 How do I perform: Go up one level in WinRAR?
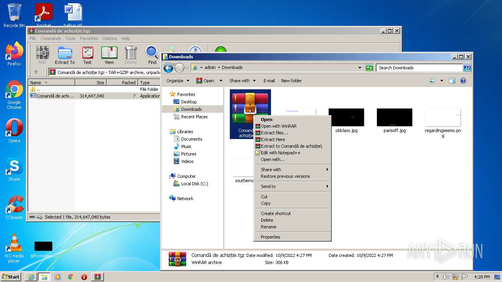pyautogui.click(x=36, y=72)
